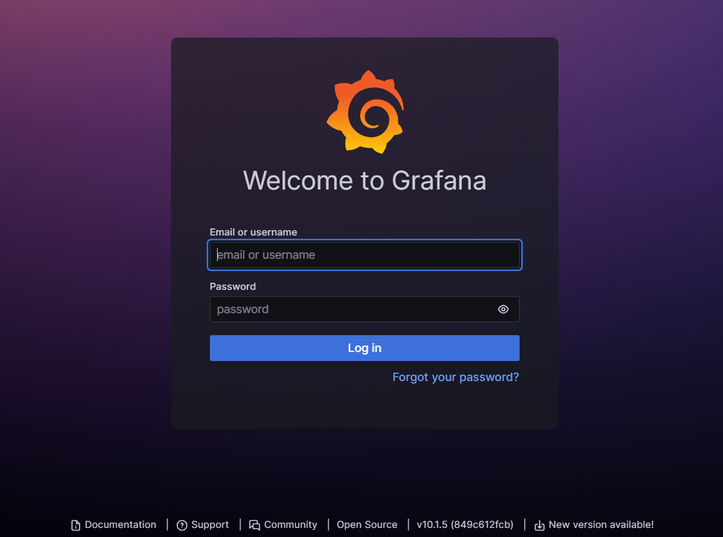Click the Community chat bubbles icon
The image size is (723, 537).
(x=255, y=525)
